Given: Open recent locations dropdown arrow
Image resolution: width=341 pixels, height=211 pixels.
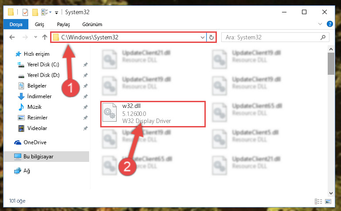Looking at the screenshot, I should 35,37.
